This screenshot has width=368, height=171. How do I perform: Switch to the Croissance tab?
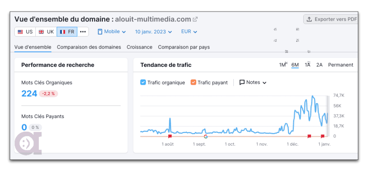pos(139,47)
